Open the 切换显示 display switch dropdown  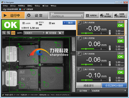pos(34,33)
